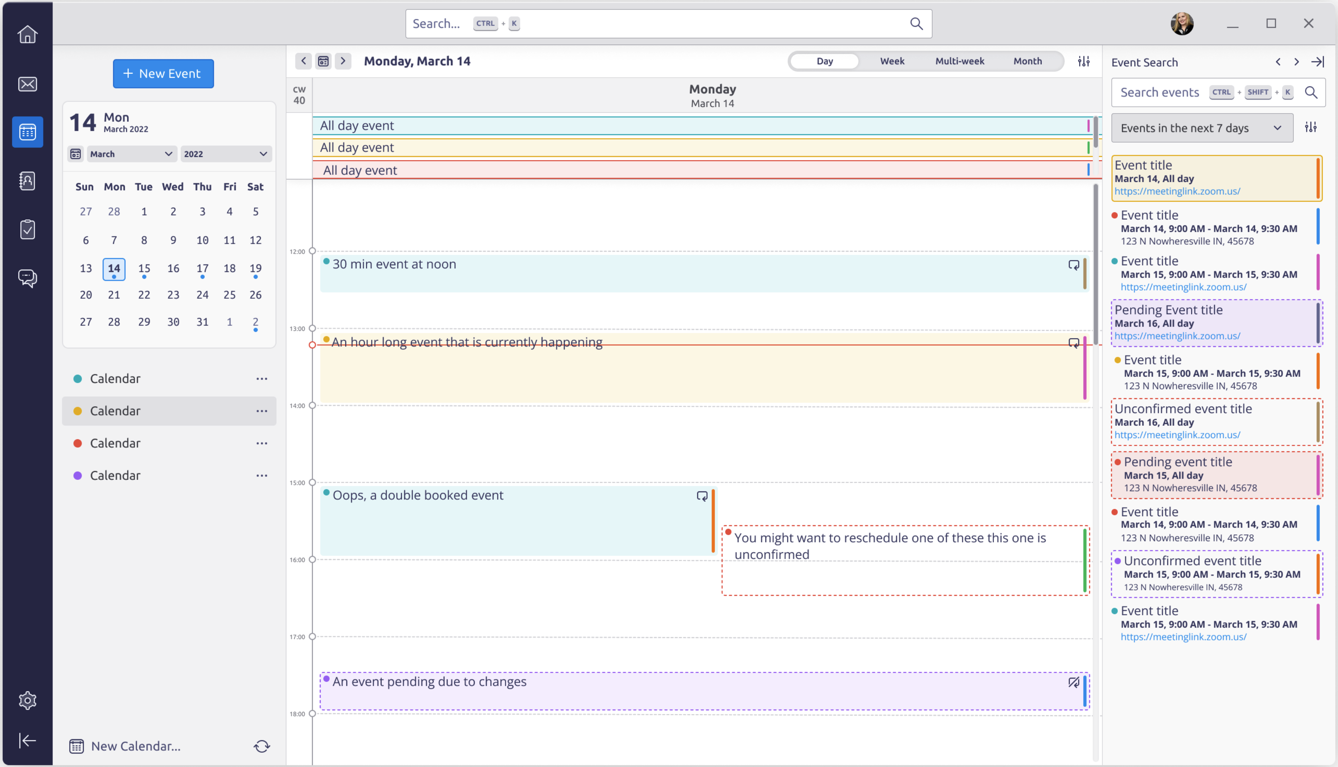The image size is (1338, 767).
Task: Click the search input field
Action: tap(669, 23)
